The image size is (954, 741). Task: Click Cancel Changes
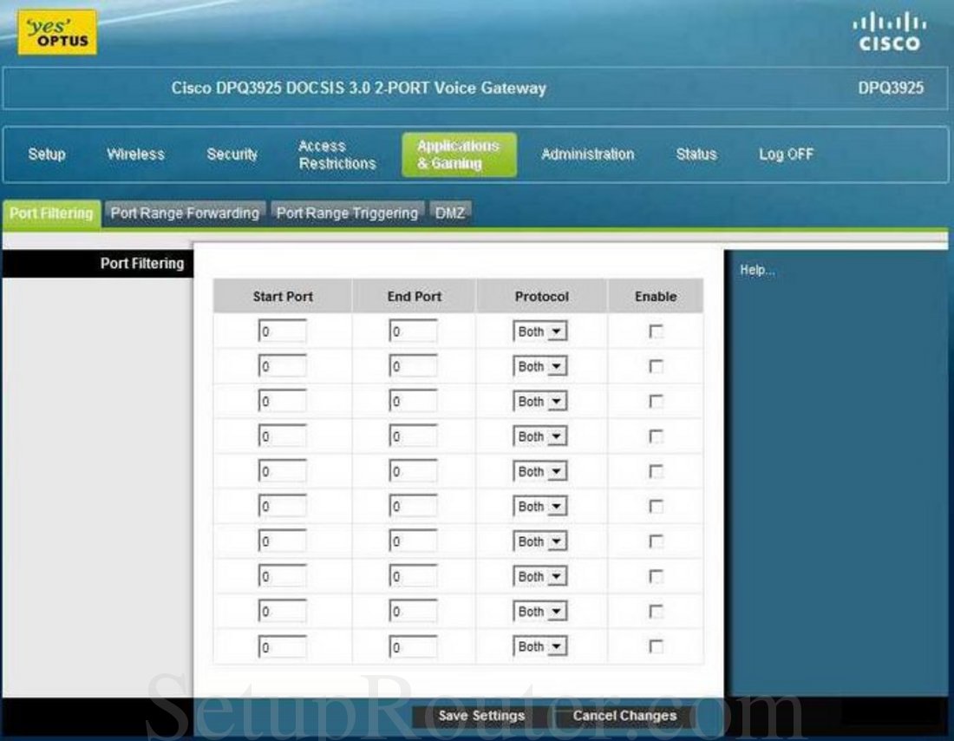pos(624,716)
